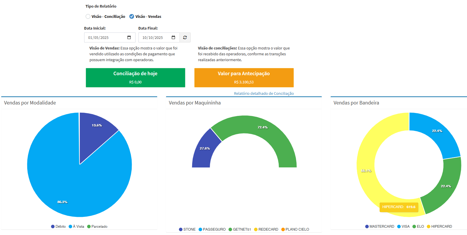Open Relatório detalhado de Conciliação link
This screenshot has width=467, height=235.
(264, 93)
